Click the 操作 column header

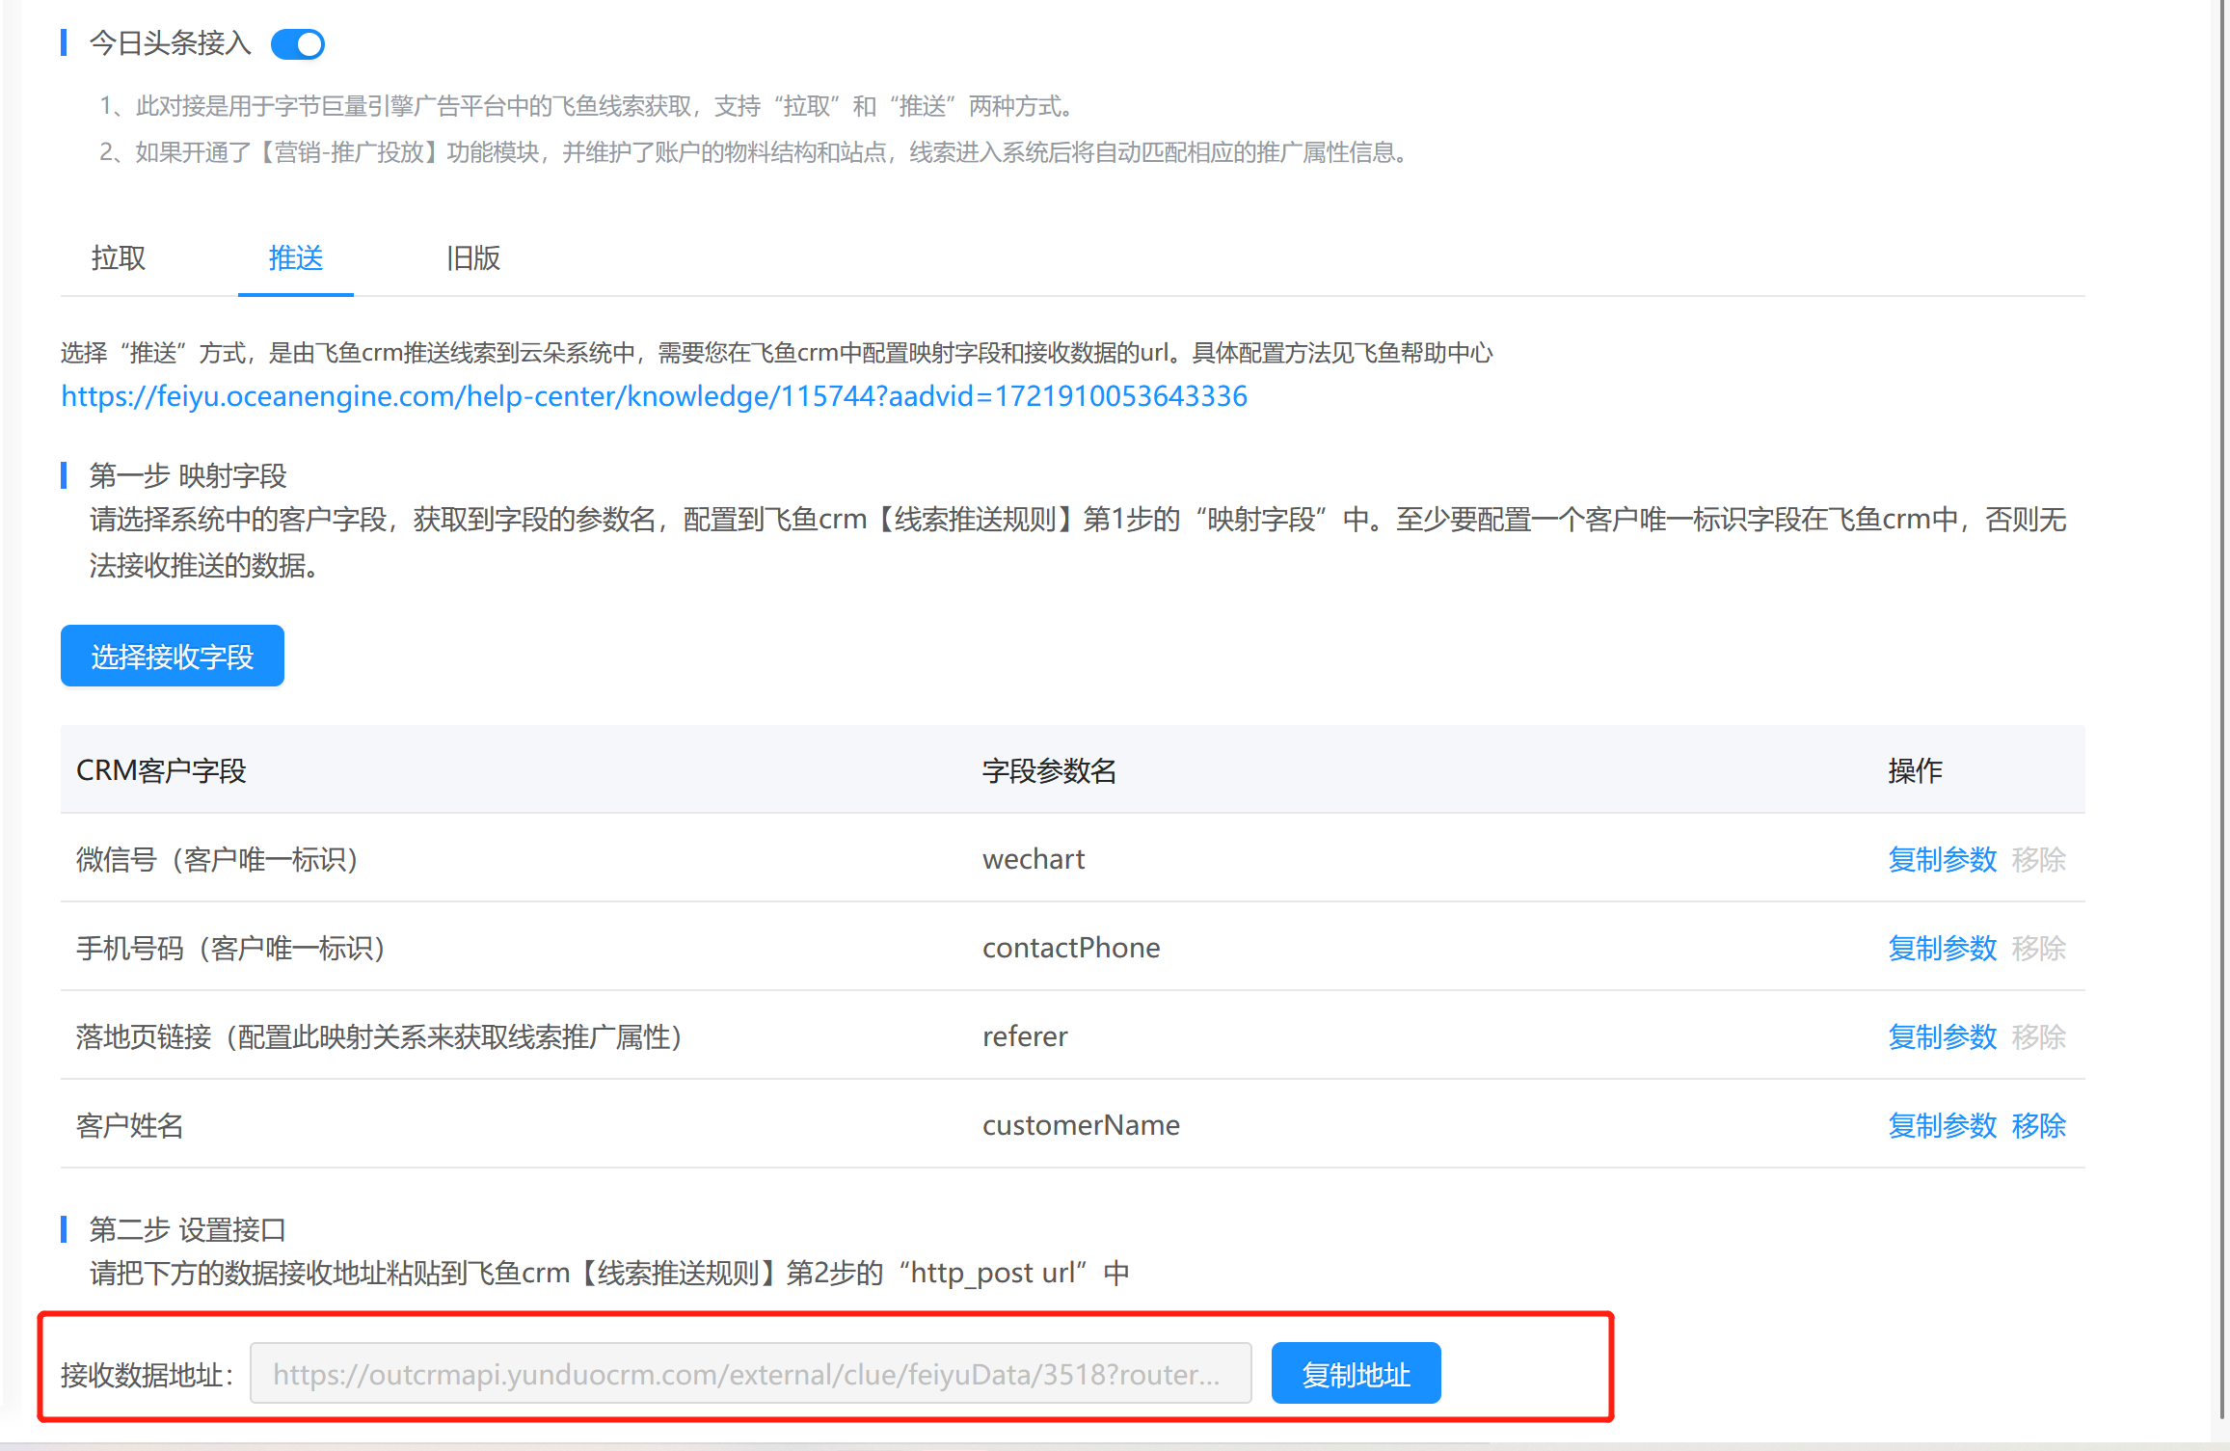tap(1915, 770)
